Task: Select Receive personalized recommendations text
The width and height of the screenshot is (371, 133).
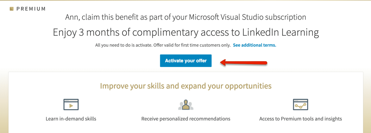Action: coord(186,119)
